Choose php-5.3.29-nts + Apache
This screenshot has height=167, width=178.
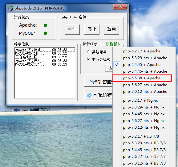(144, 58)
